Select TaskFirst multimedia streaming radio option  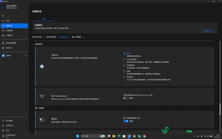[124, 65]
